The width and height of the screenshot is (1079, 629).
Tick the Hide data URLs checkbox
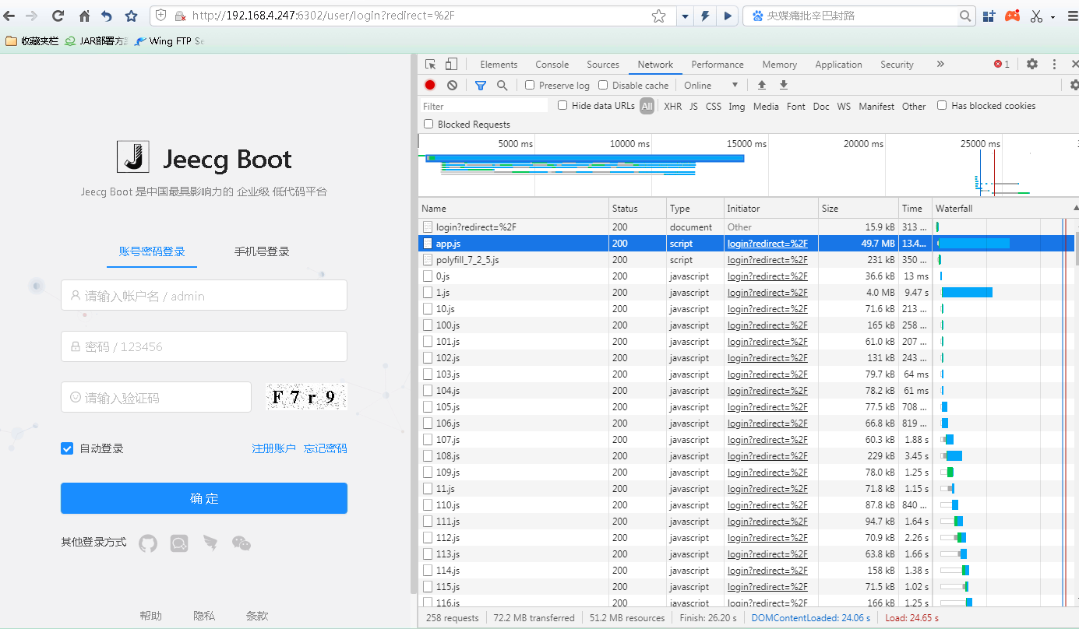(x=562, y=106)
